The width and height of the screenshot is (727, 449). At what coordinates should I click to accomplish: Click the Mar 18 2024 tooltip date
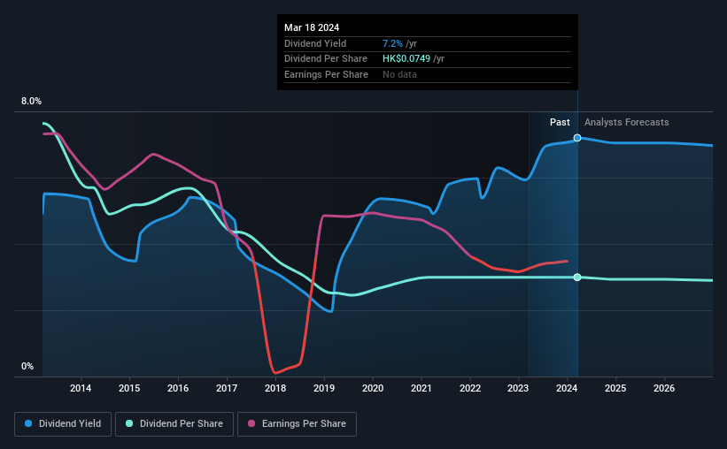pos(312,27)
